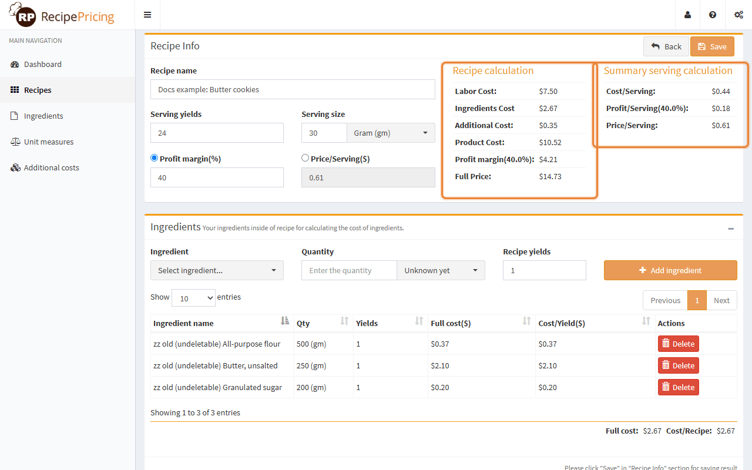Click the Back button
The width and height of the screenshot is (752, 470).
point(666,46)
